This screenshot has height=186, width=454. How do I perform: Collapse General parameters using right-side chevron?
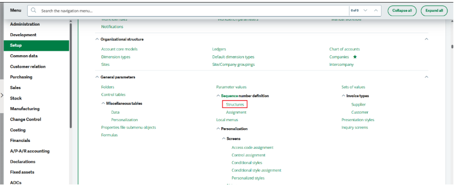426,77
